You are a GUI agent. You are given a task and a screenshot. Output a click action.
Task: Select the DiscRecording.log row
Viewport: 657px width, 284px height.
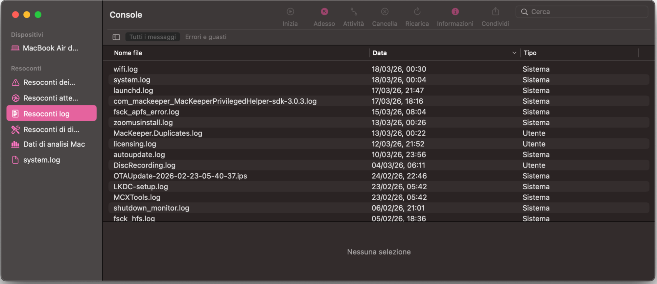coord(379,165)
